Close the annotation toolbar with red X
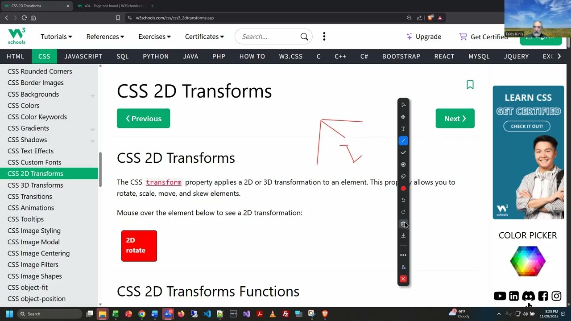This screenshot has width=571, height=321. pos(403,279)
